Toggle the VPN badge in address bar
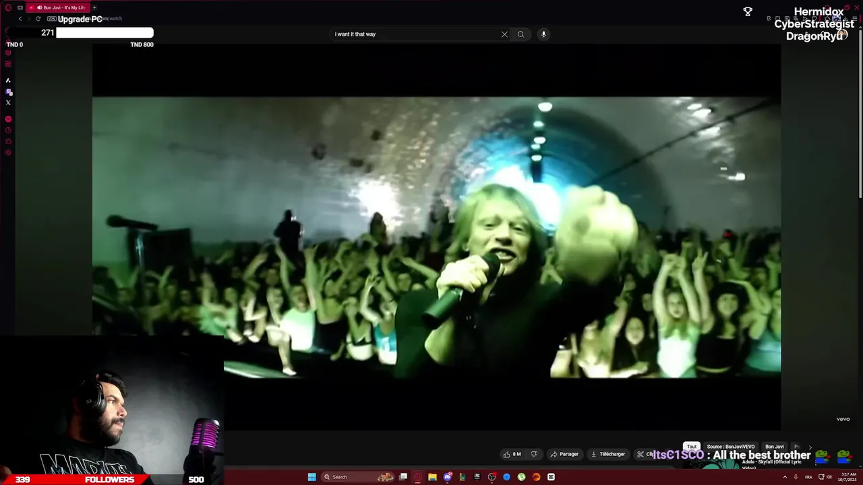863x485 pixels. point(51,19)
